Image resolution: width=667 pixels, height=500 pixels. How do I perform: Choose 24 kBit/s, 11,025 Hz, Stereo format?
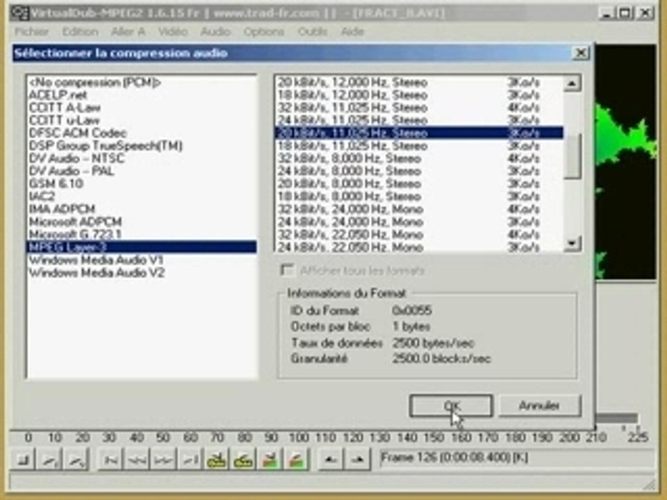pyautogui.click(x=419, y=120)
